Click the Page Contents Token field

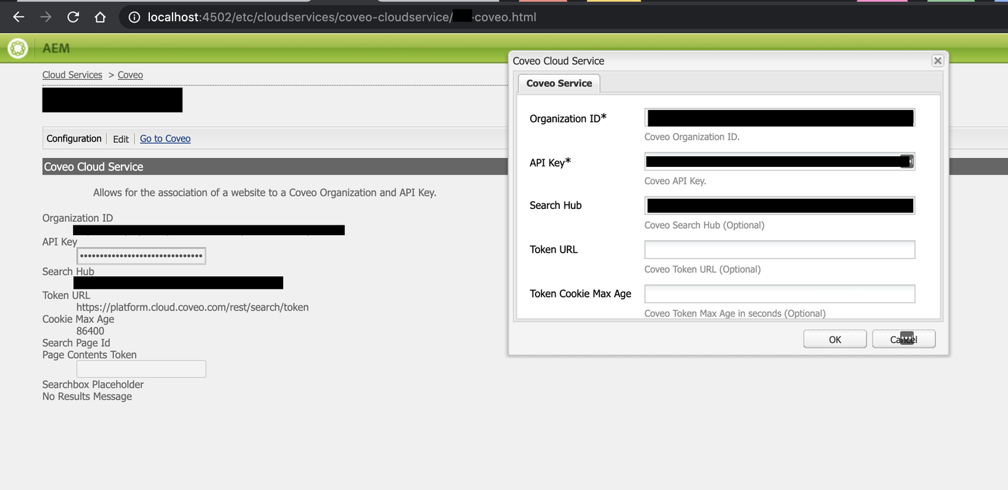pos(141,369)
